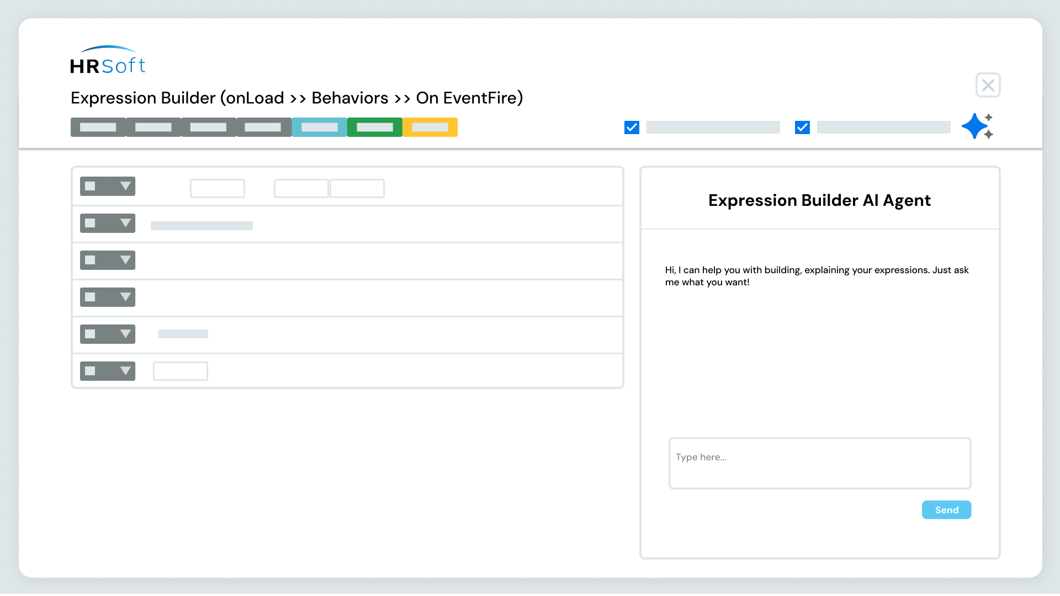This screenshot has width=1060, height=596.
Task: Expand the dropdown arrow in last row
Action: tap(125, 371)
